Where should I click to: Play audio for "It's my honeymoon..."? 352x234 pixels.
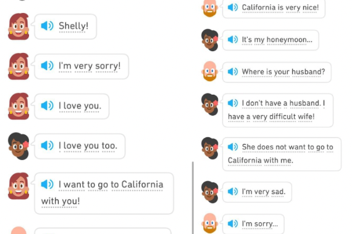[x=233, y=39]
